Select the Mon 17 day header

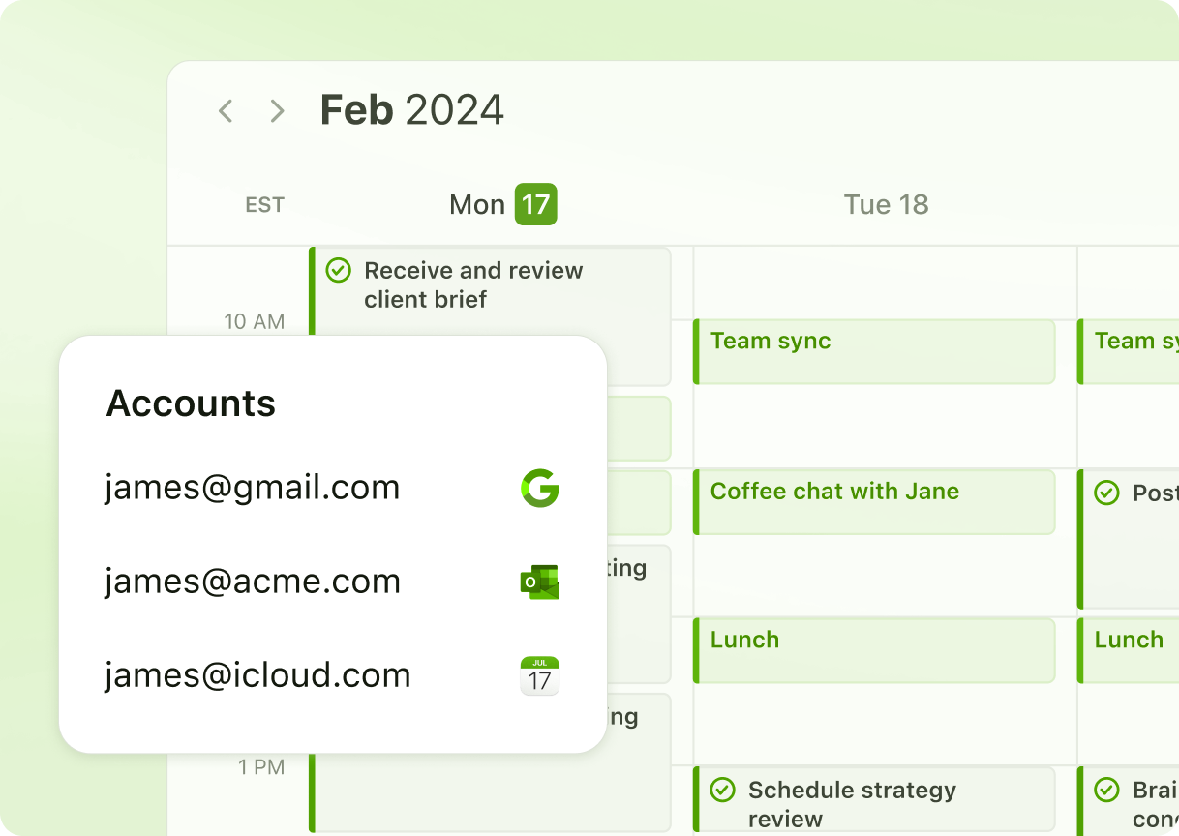(502, 205)
